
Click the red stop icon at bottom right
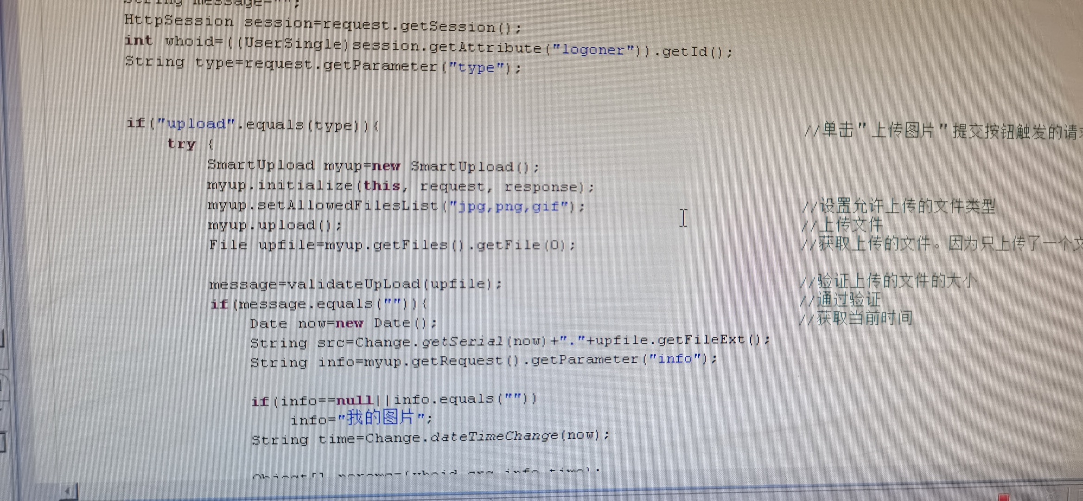[x=1004, y=497]
